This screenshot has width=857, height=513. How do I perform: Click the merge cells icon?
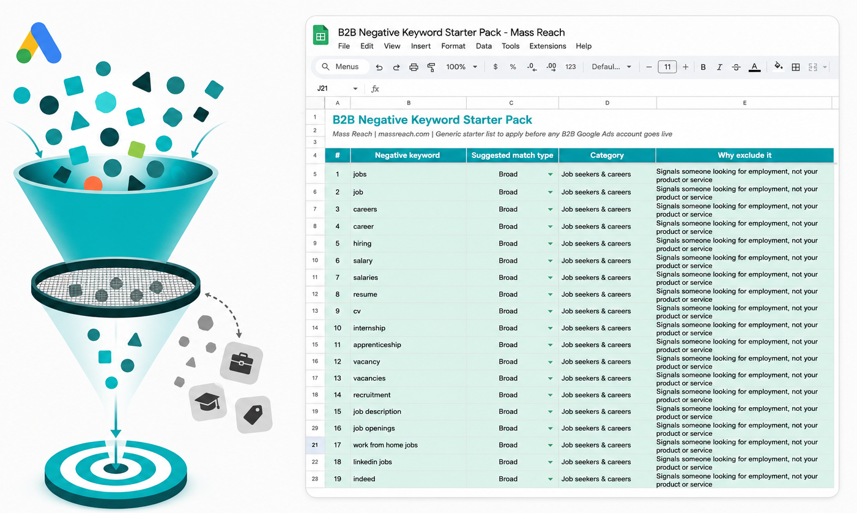tap(813, 67)
